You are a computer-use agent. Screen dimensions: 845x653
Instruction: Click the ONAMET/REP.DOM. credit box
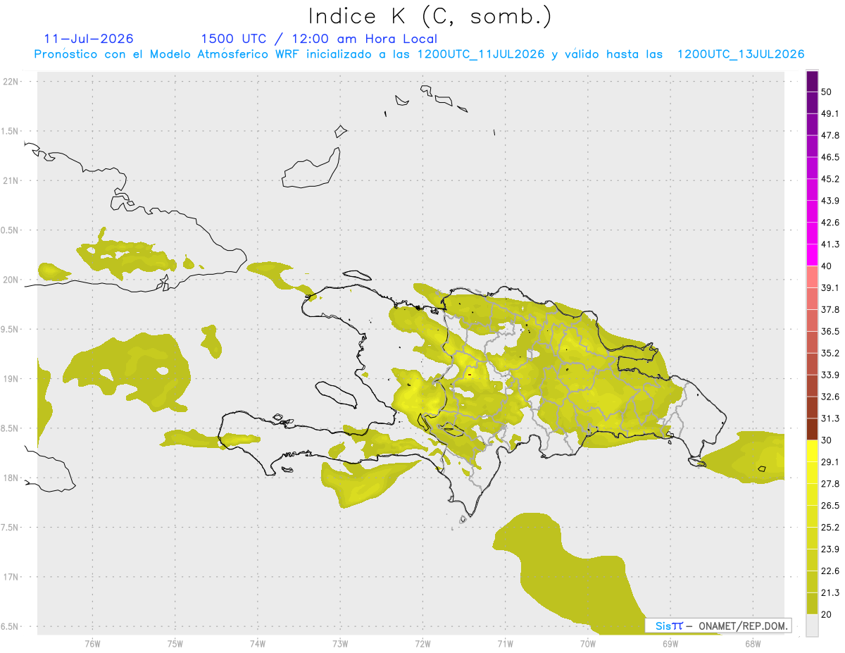coord(718,626)
